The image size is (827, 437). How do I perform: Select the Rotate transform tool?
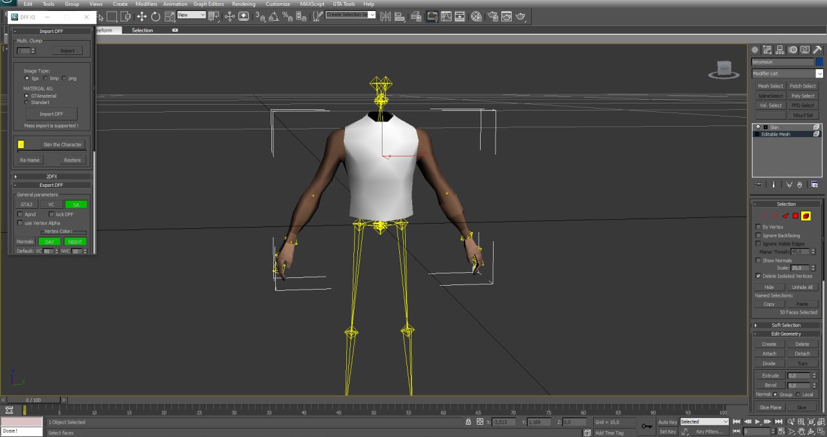click(156, 17)
